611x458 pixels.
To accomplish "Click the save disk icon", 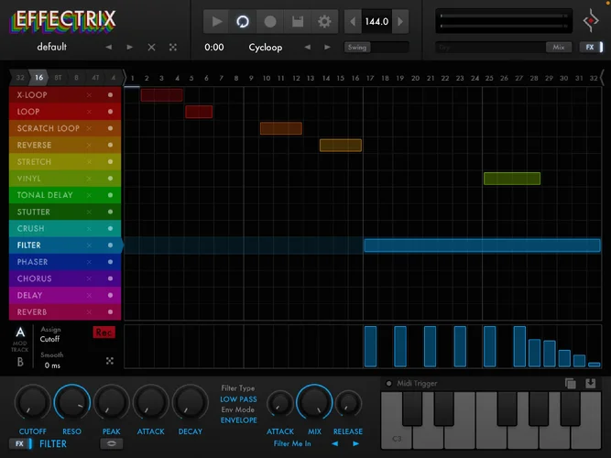I will pyautogui.click(x=297, y=21).
